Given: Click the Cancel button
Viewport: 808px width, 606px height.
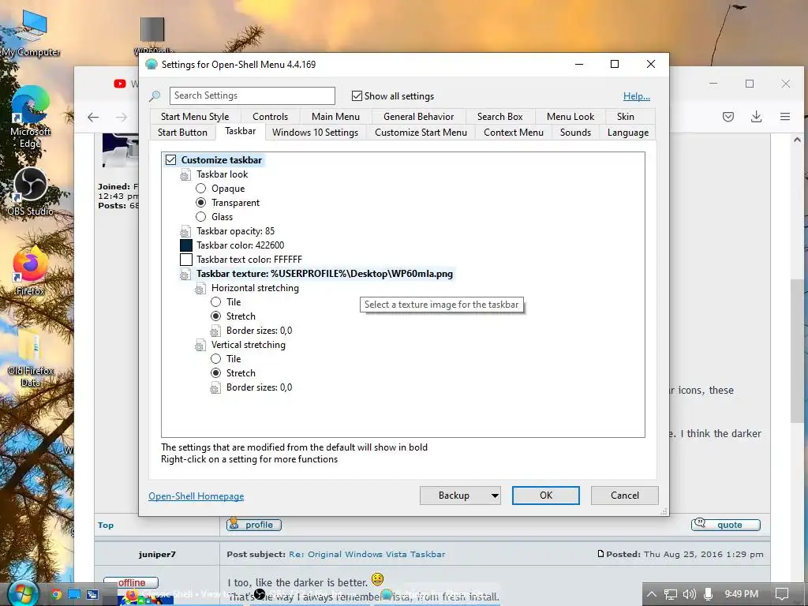Looking at the screenshot, I should [x=625, y=496].
